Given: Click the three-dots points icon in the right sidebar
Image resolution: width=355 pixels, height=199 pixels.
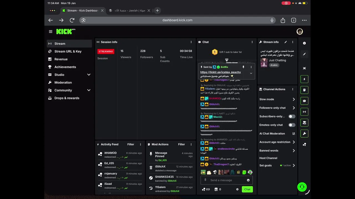Looking at the screenshot, I should click(304, 144).
